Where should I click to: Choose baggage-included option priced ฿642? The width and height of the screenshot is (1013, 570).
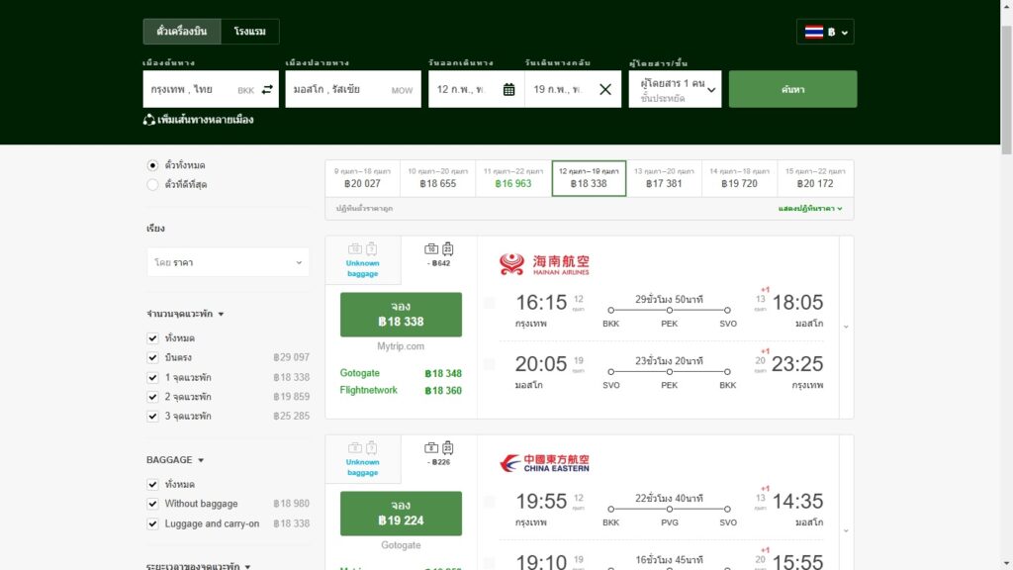click(x=439, y=255)
